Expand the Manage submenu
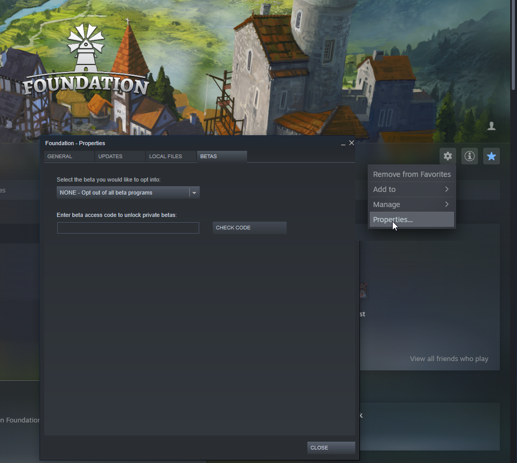Screen dimensions: 517x463 click(412, 204)
